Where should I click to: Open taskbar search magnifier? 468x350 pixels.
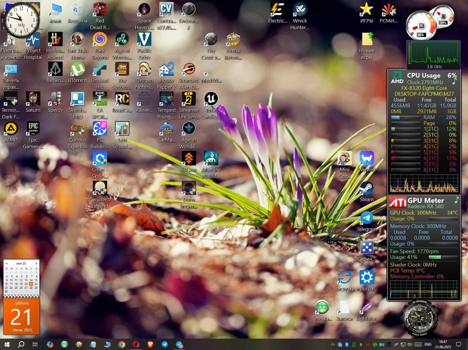point(21,344)
